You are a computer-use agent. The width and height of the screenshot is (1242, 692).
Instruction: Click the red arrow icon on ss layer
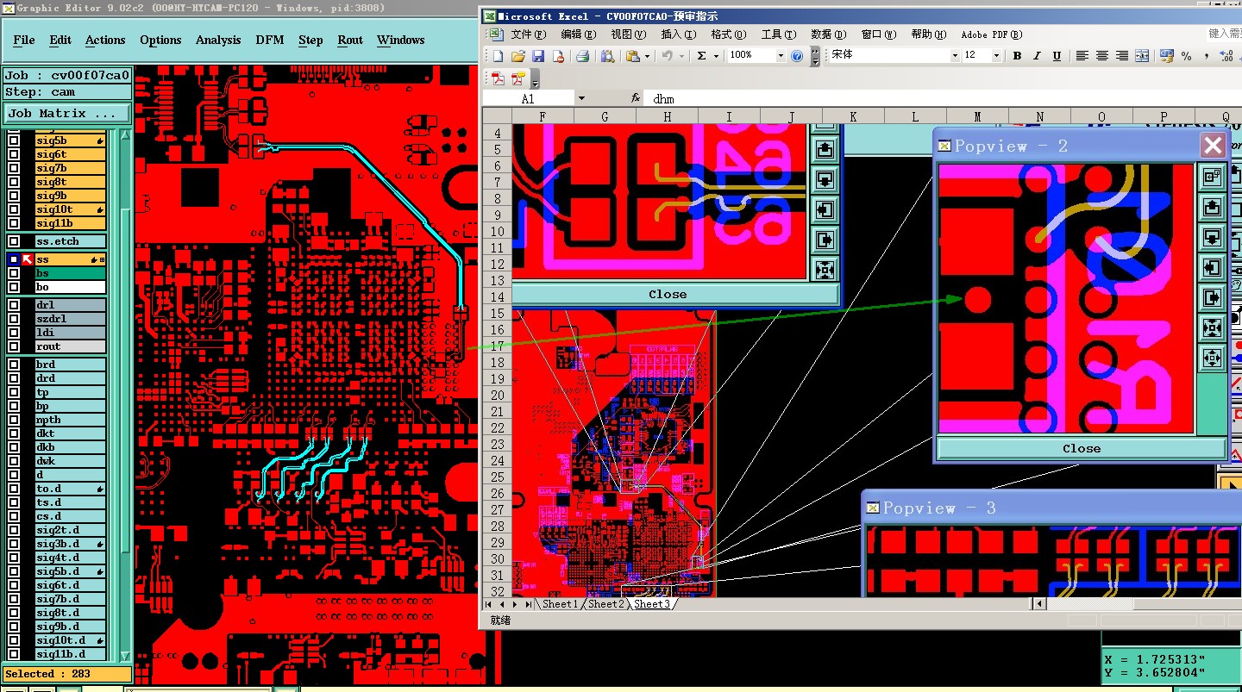click(27, 259)
